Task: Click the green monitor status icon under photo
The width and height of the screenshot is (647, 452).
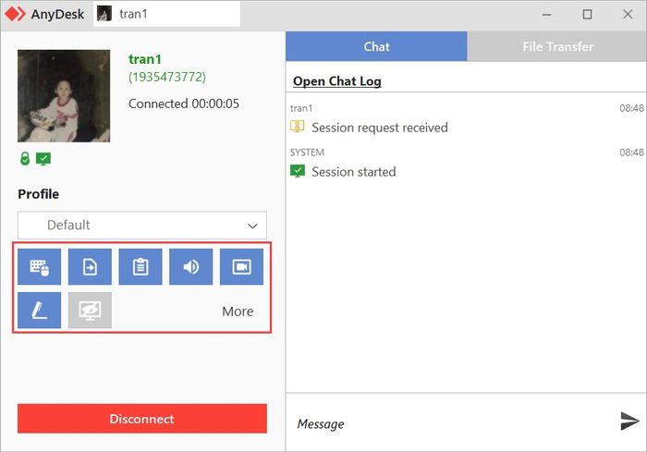Action: [x=43, y=159]
